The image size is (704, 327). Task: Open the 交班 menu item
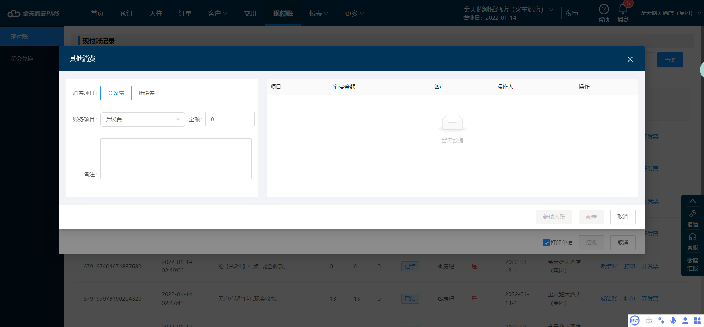[250, 14]
